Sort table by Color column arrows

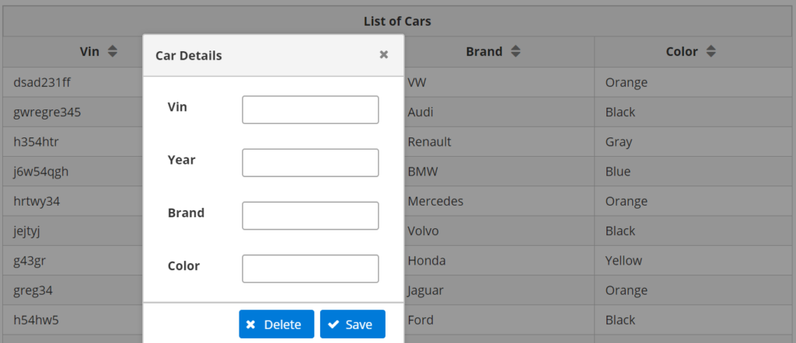(711, 51)
